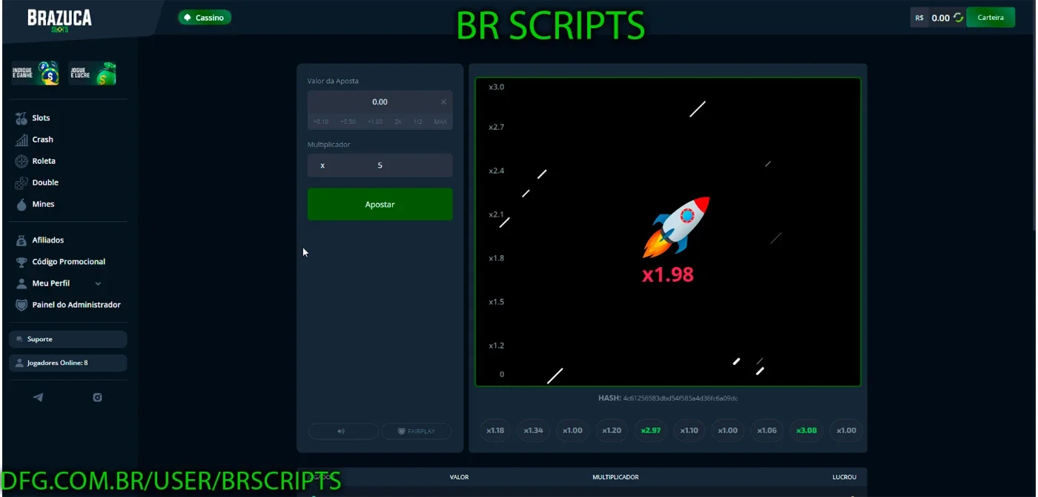Focus the Multiplicador input showing 5

(x=380, y=165)
